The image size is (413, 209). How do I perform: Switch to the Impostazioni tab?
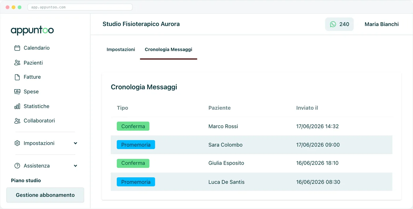(121, 49)
